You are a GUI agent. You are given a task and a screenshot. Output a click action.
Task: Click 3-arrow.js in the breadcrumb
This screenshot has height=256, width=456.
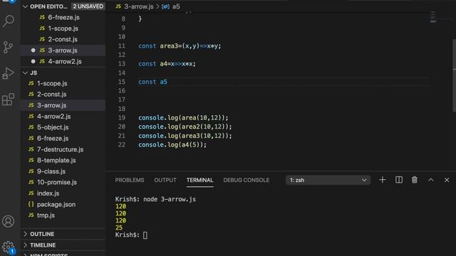(x=138, y=6)
